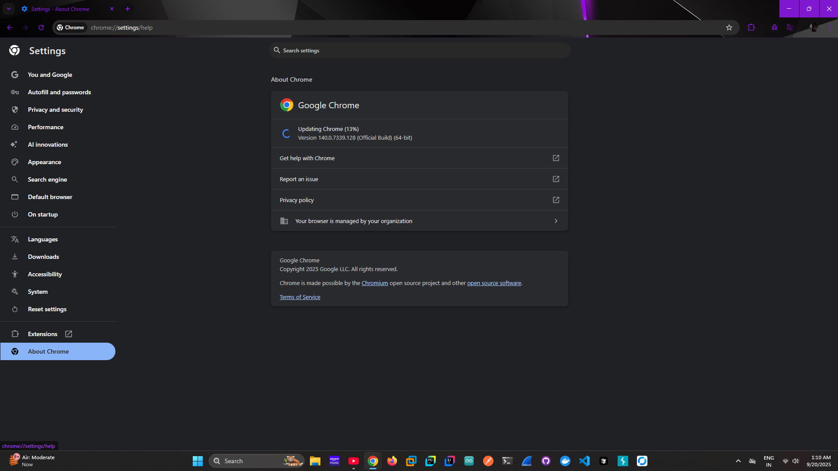
Task: Click the Report an issue row
Action: tap(420, 179)
